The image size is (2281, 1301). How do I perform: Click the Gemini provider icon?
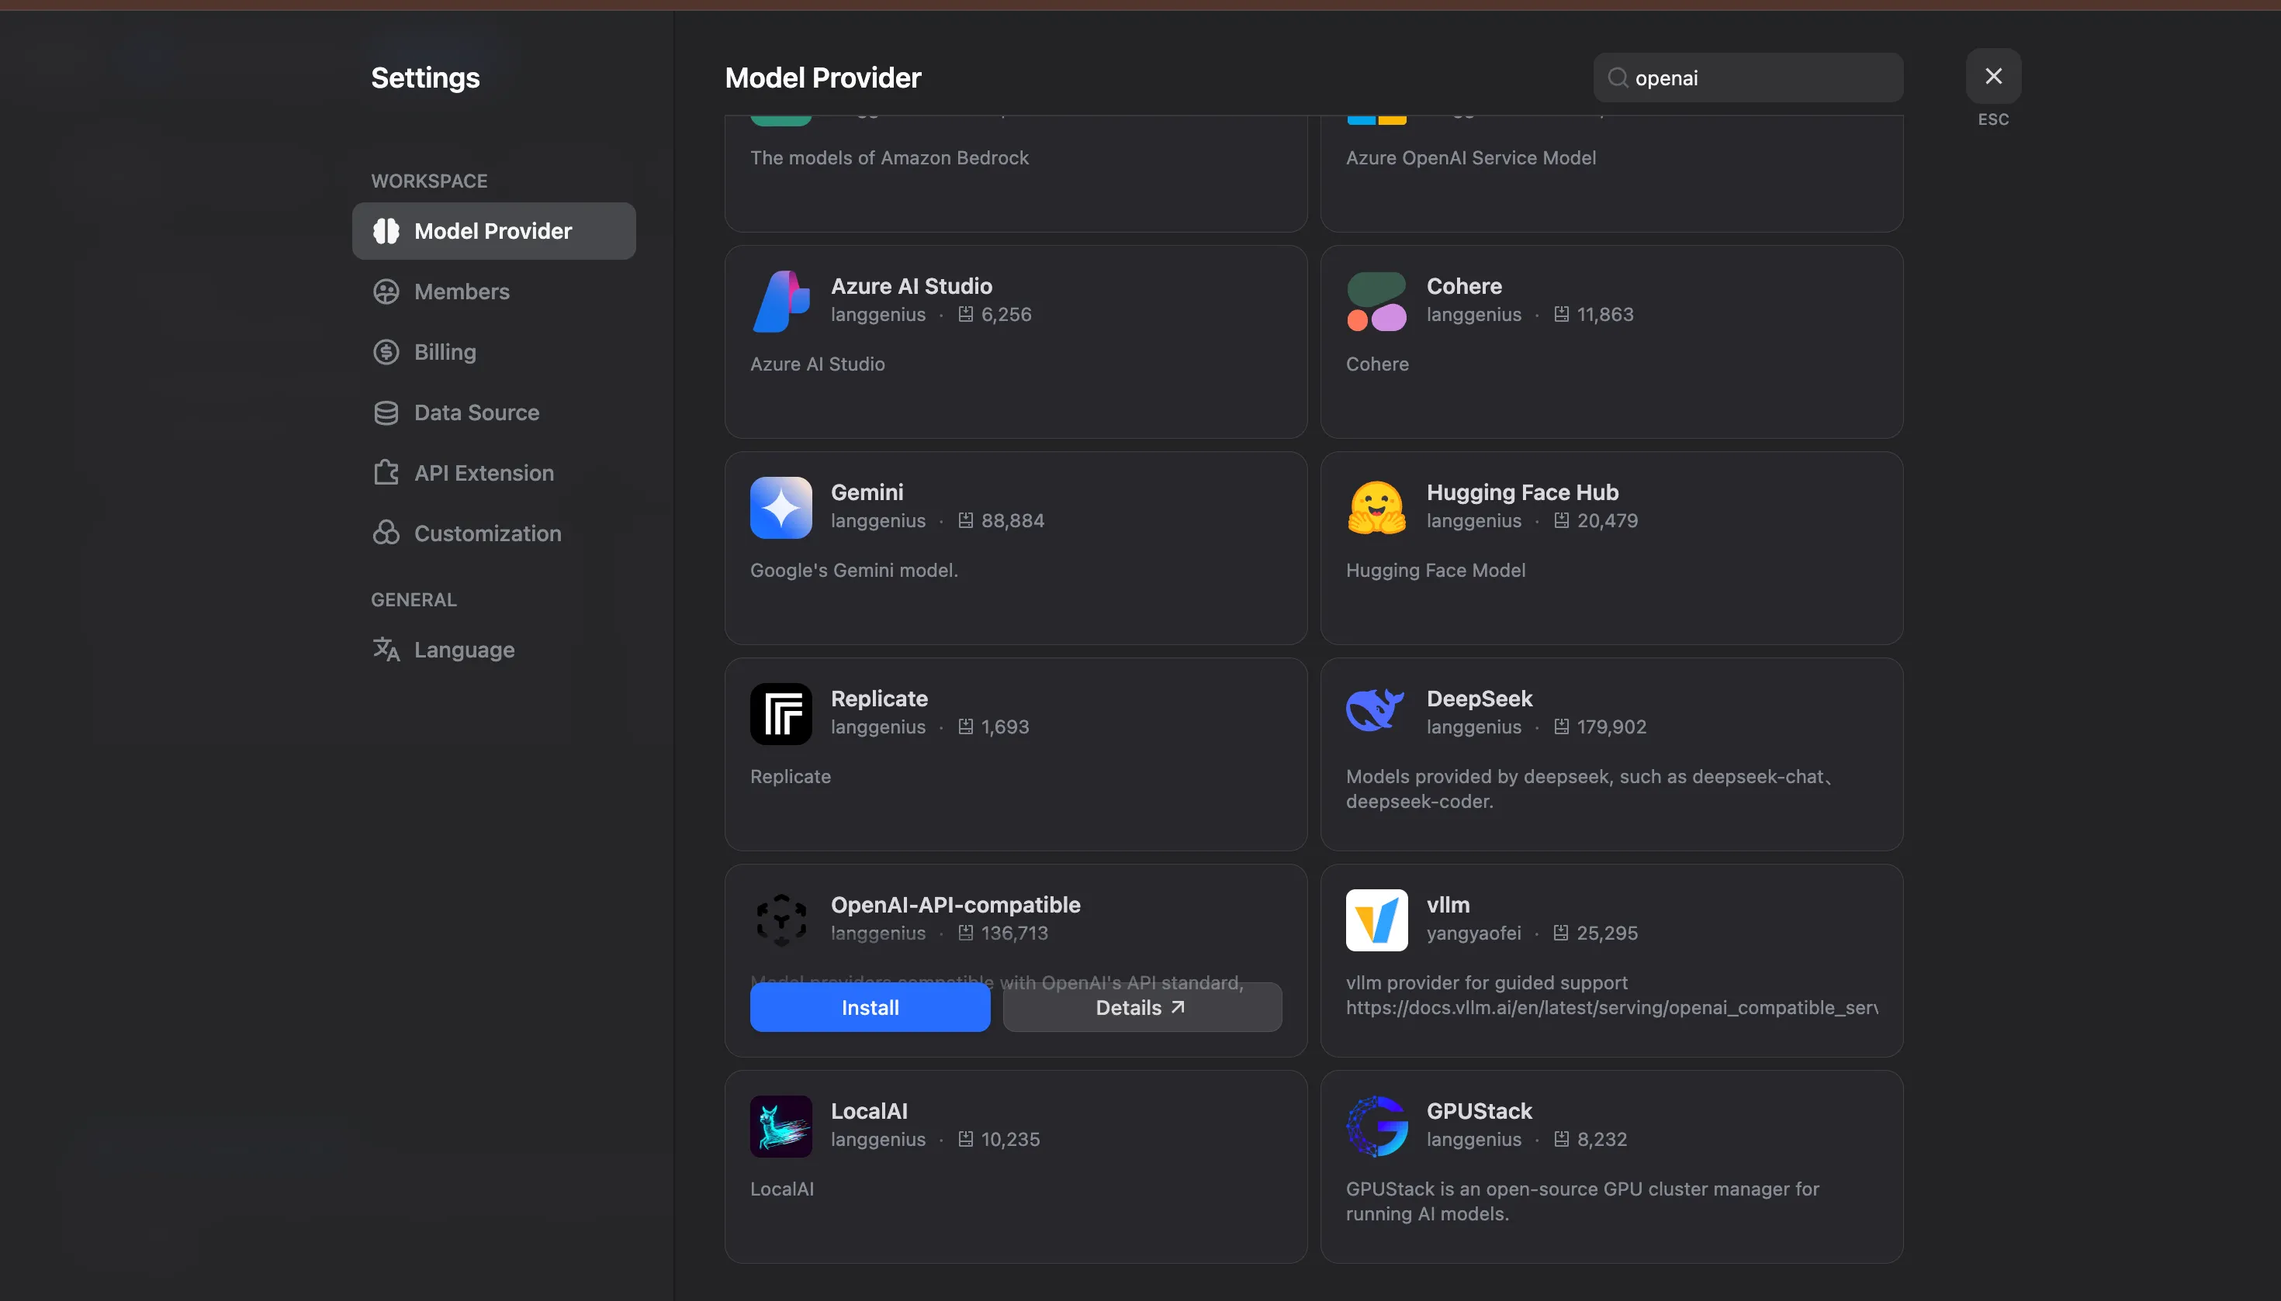(781, 508)
